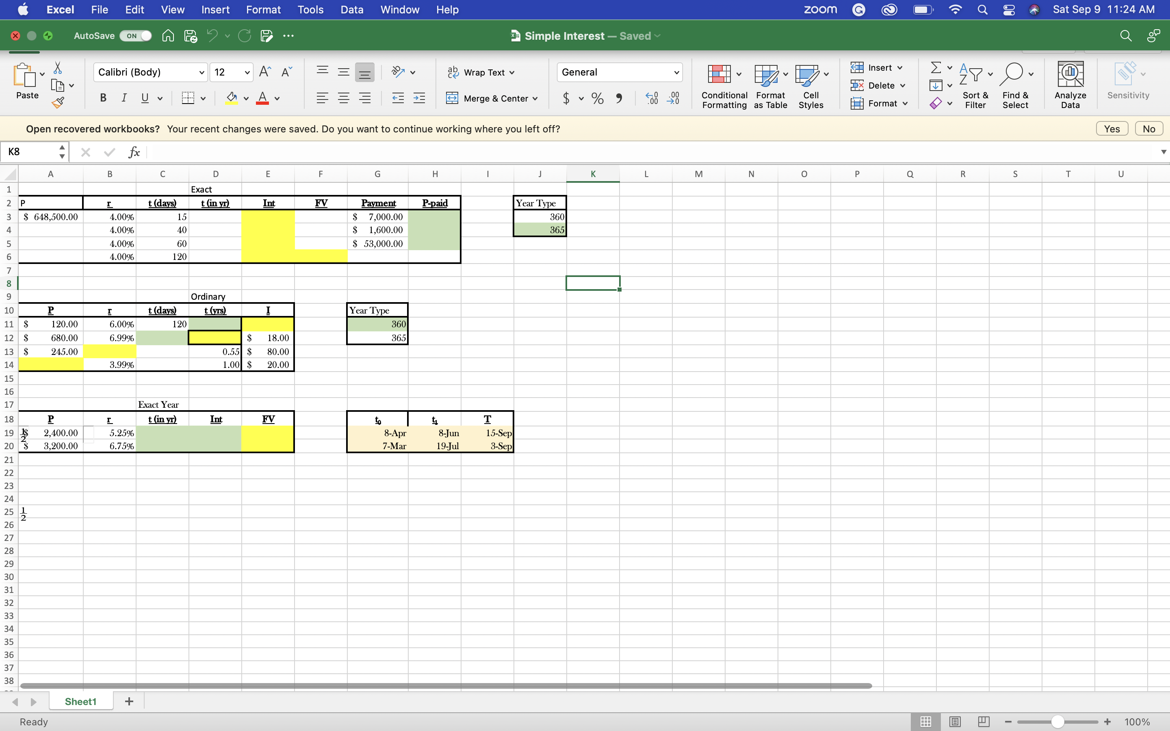Click Yes to continue recovered workbook

(1111, 128)
